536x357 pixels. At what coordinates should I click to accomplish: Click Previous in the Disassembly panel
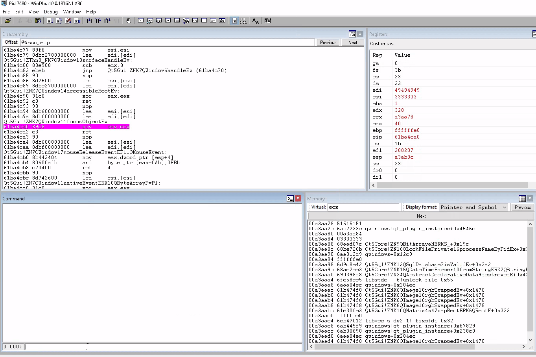click(x=328, y=42)
